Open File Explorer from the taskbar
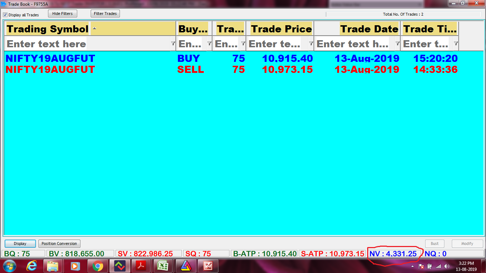The width and height of the screenshot is (486, 273). pos(53,266)
